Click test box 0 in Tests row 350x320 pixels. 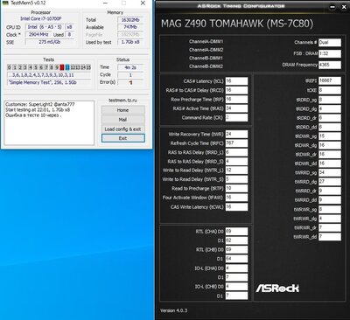[x=10, y=67]
